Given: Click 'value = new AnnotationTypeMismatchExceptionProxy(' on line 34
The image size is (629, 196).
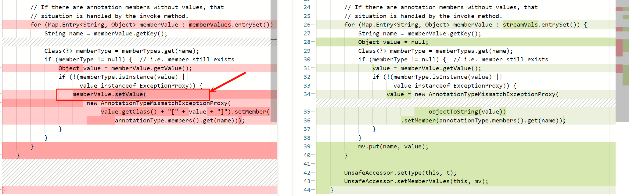Looking at the screenshot, I should (x=473, y=94).
